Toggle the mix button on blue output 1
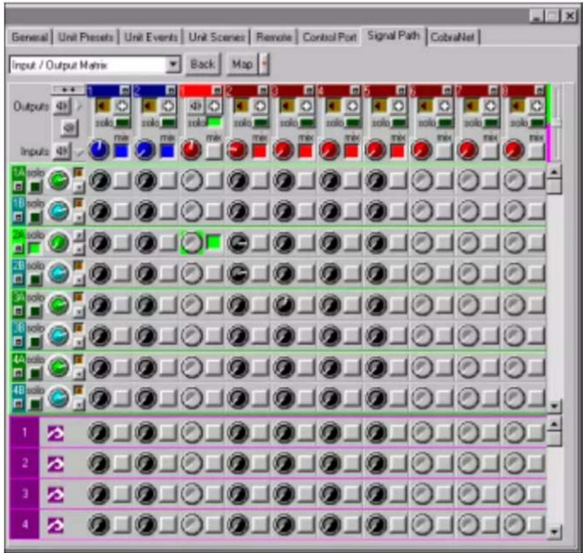This screenshot has width=583, height=553. pos(122,150)
